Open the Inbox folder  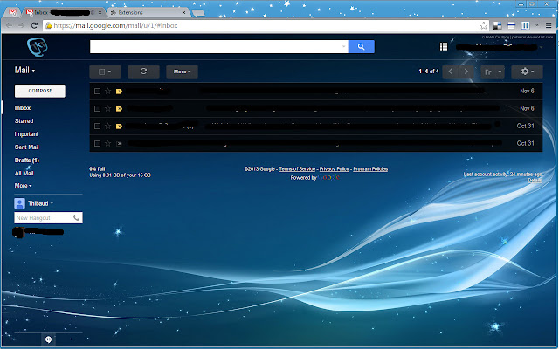23,108
